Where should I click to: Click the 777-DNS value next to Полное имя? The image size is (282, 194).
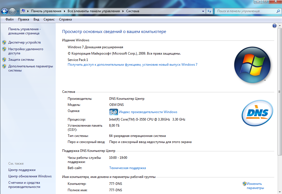[x=115, y=190]
